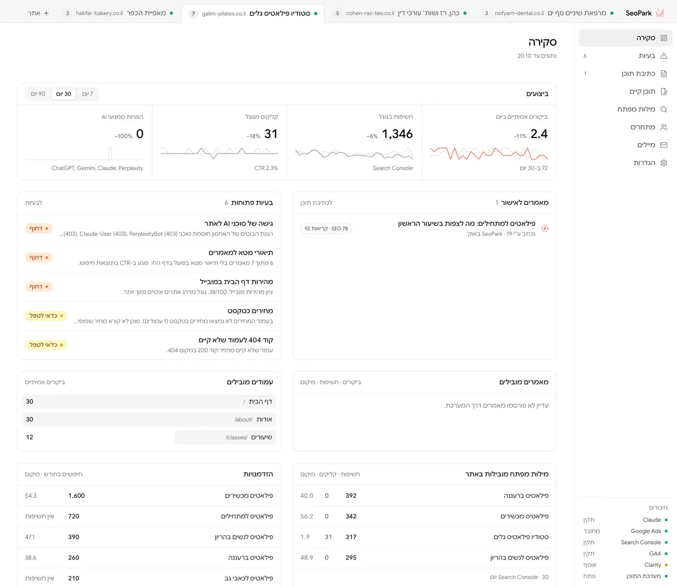This screenshot has height=587, width=677.
Task: Select the דף הבית top page row
Action: tap(149, 402)
